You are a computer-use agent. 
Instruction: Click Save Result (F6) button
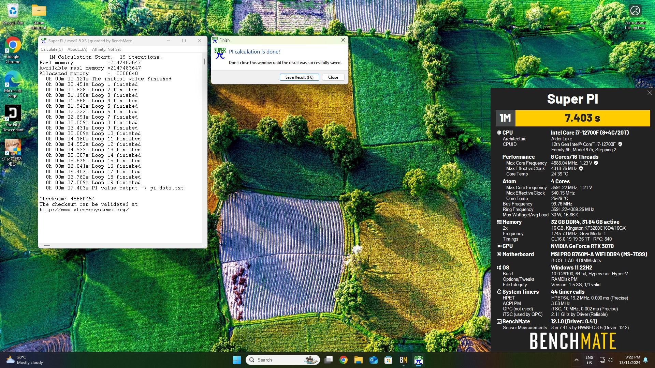pos(299,77)
